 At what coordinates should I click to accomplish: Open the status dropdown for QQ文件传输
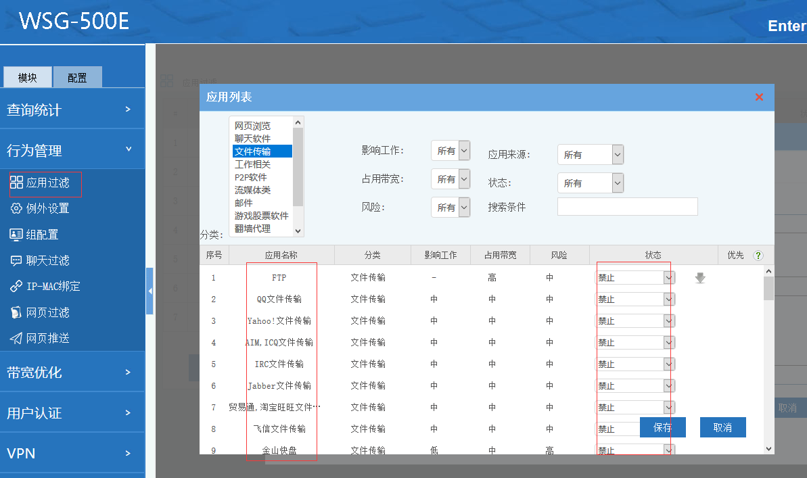(x=635, y=300)
